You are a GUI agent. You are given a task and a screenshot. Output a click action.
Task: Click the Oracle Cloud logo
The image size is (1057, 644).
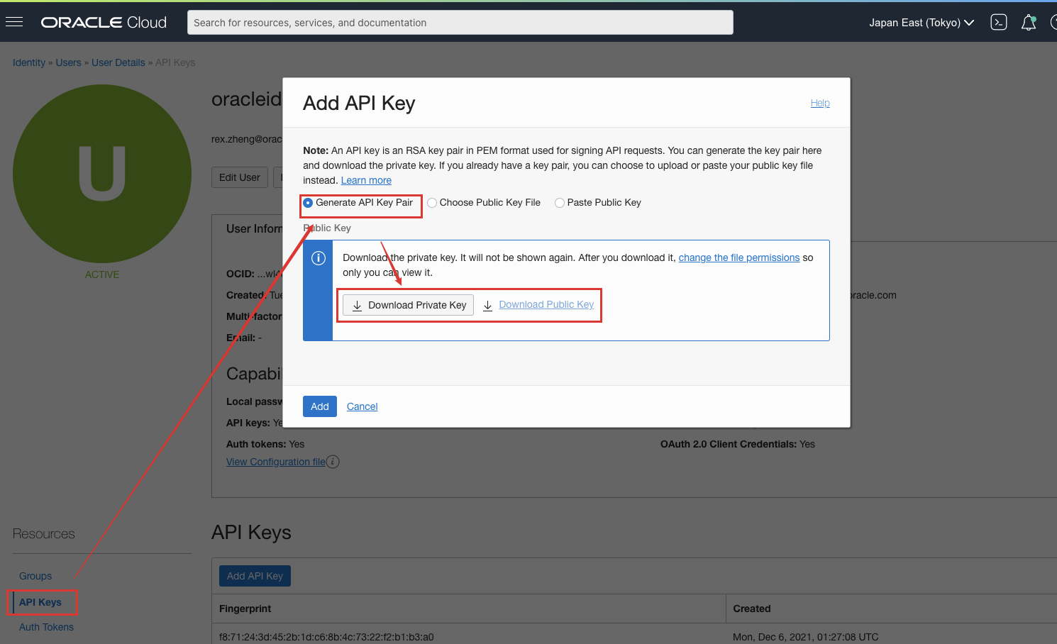104,23
